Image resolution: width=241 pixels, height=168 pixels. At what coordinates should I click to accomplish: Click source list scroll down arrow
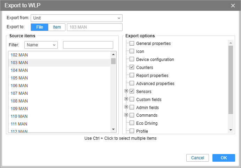pos(114,129)
